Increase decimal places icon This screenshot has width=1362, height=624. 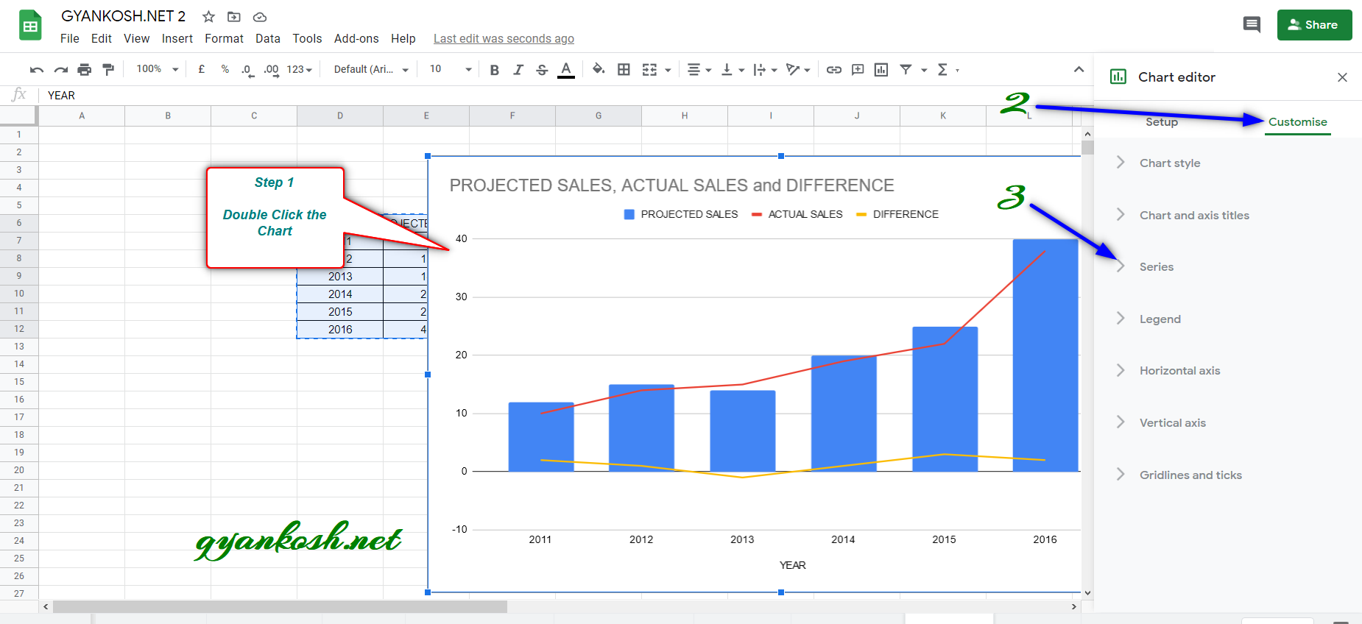pyautogui.click(x=272, y=70)
